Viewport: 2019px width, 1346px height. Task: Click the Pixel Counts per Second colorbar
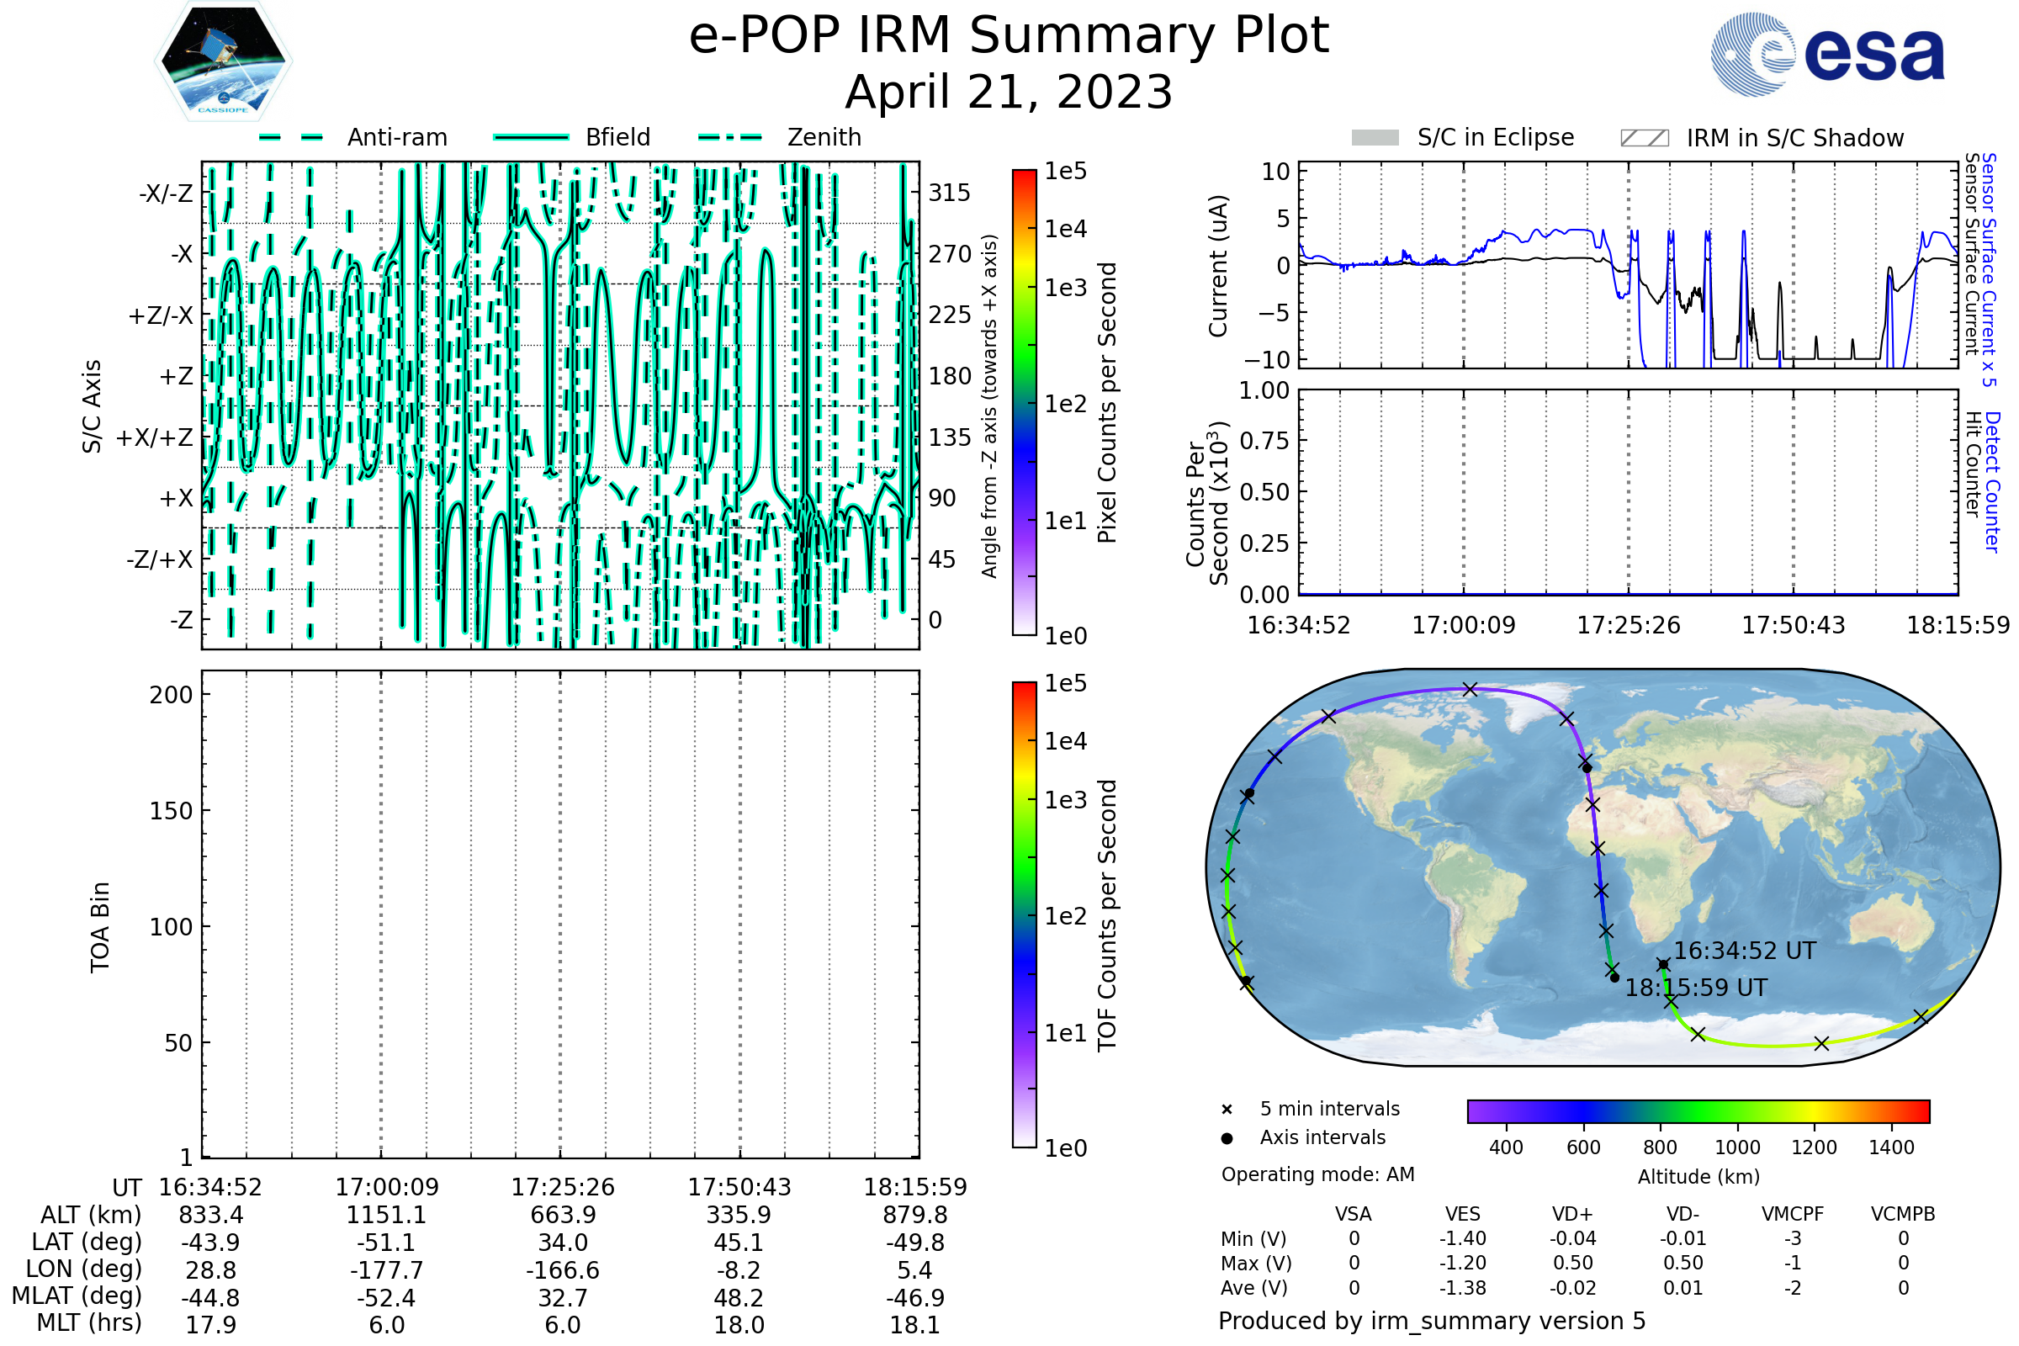pos(1024,403)
